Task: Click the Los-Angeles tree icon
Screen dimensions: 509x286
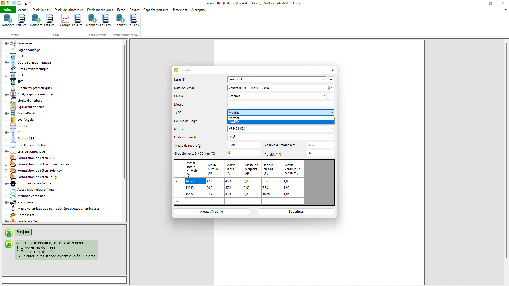Action: (x=13, y=120)
